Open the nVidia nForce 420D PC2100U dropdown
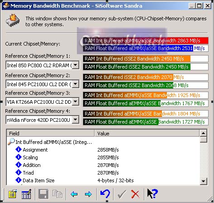 click(x=76, y=120)
